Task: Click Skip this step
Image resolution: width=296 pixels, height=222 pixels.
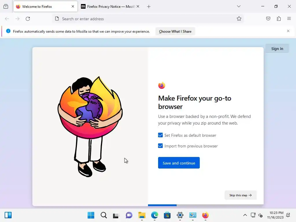Action: [240, 195]
